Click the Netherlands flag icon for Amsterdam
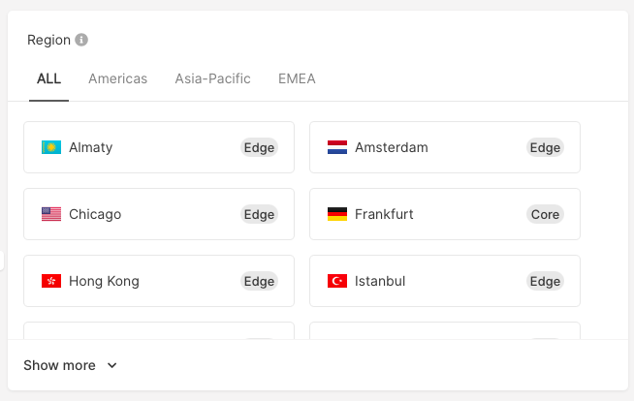Image resolution: width=634 pixels, height=401 pixels. coord(337,147)
